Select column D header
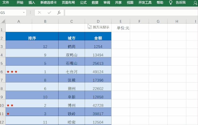 tap(98, 21)
